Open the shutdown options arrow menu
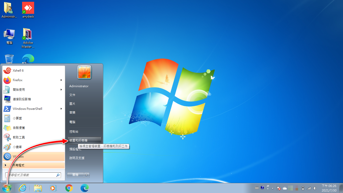This screenshot has width=343, height=193. 87,175
